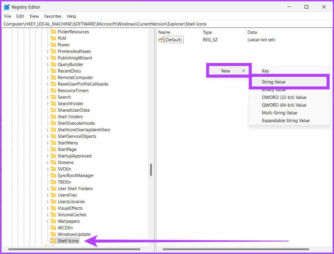Expand the SVDEn key
The image size is (334, 254).
point(48,169)
